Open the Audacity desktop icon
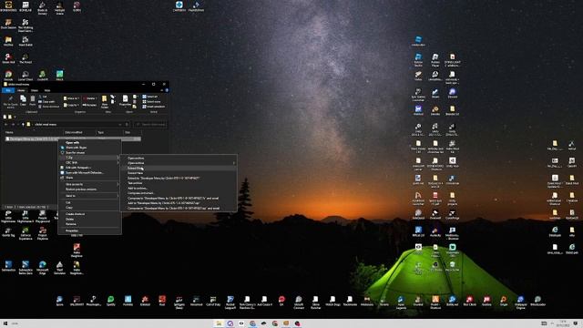The height and width of the screenshot is (328, 583). coord(435,231)
